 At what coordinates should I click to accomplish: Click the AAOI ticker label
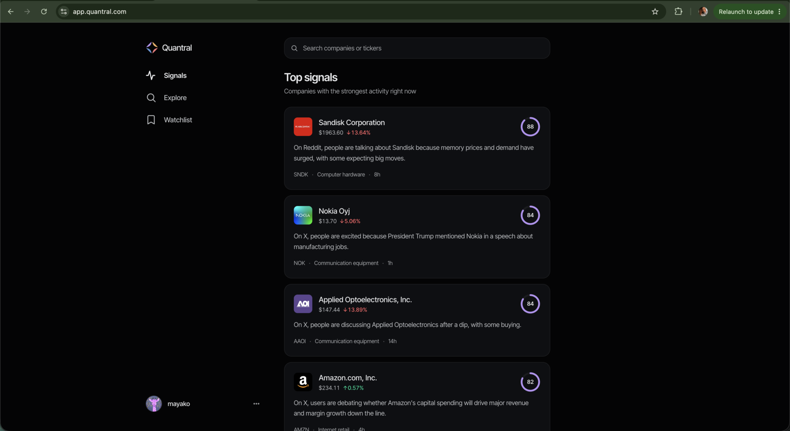[300, 341]
